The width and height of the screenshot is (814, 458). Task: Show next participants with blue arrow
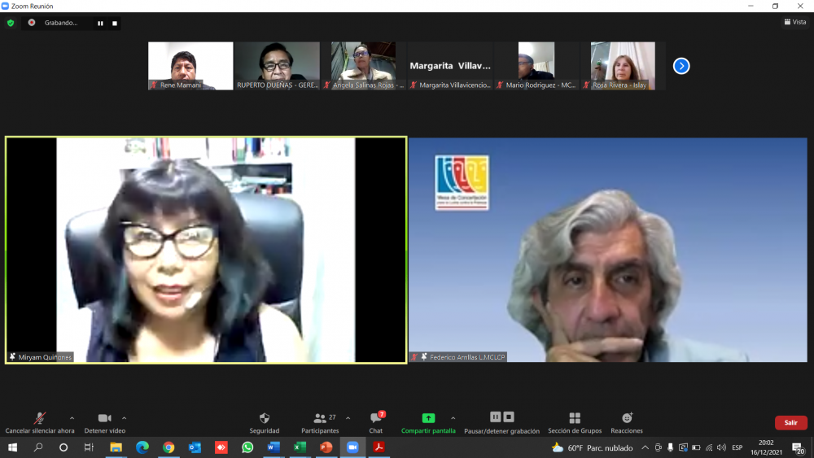coord(681,66)
